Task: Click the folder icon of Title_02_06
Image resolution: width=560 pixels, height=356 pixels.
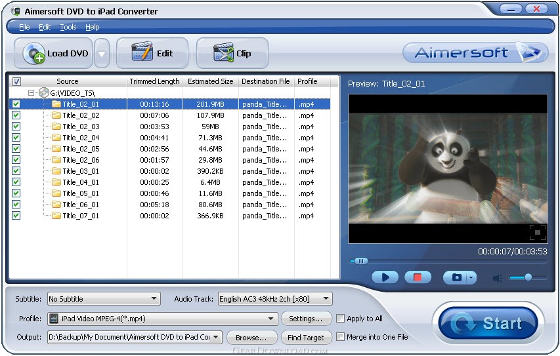Action: click(x=56, y=160)
